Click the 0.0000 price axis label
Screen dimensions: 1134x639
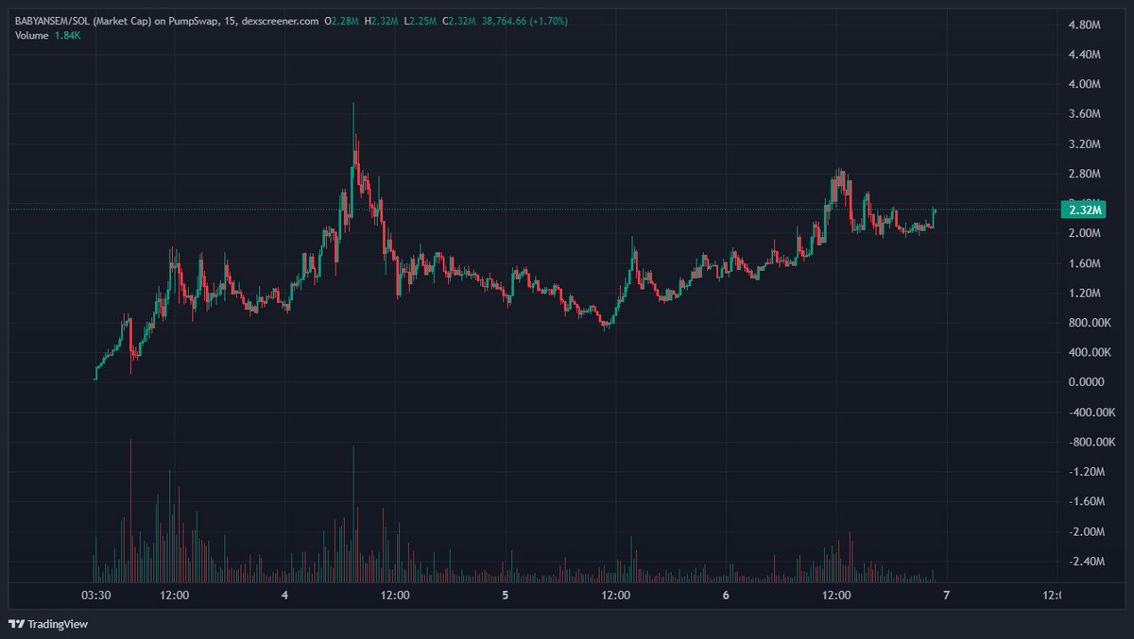(x=1085, y=382)
